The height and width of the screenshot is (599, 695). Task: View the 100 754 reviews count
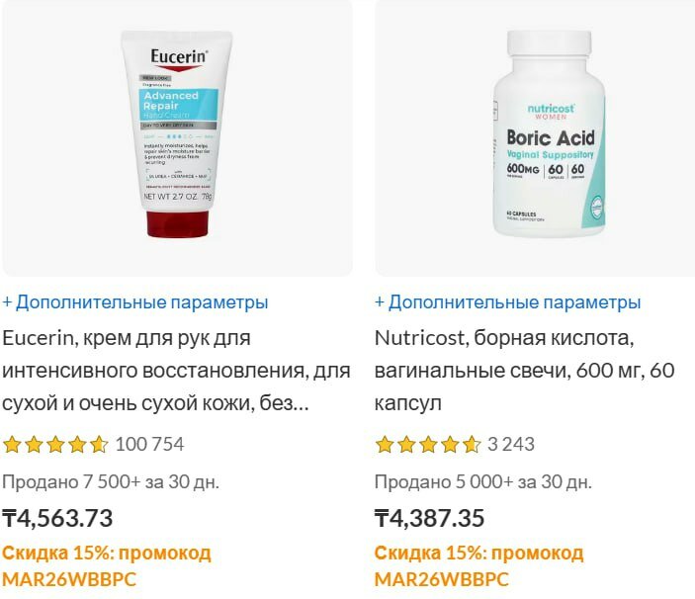(x=149, y=445)
